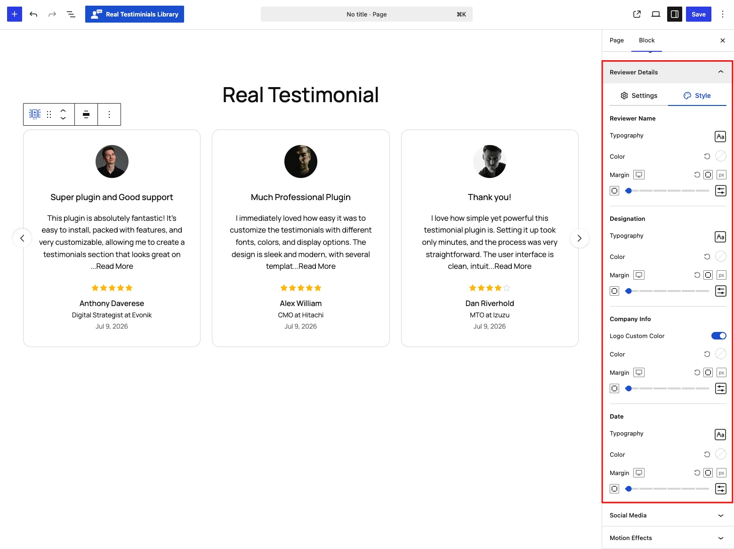Open Designation margin custom size controls
Screen dimensions: 734x549
coord(721,291)
